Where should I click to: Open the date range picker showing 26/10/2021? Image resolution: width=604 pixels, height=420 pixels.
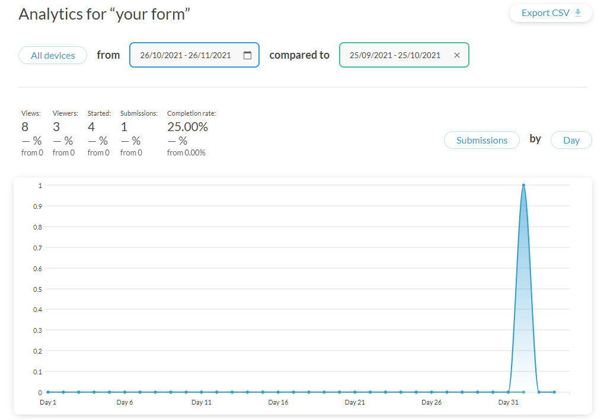pos(190,55)
